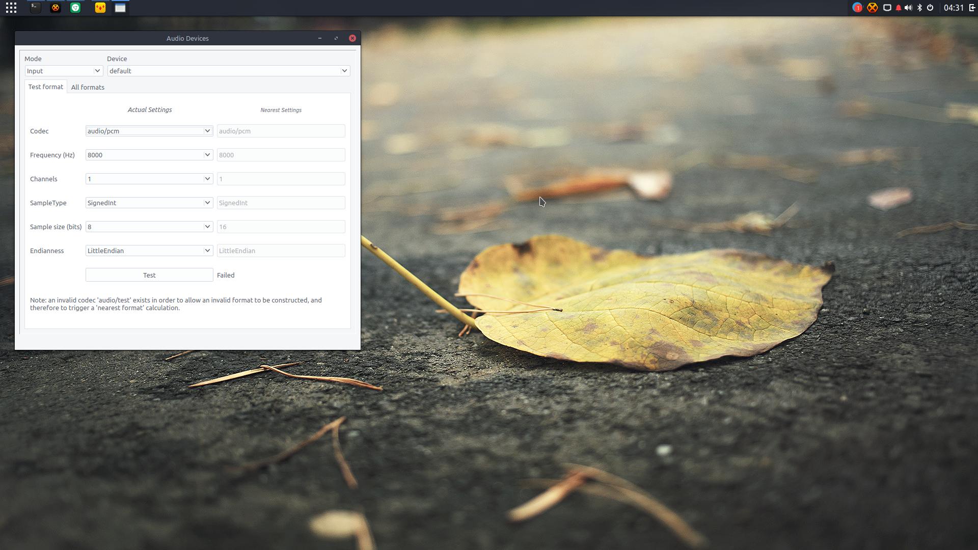This screenshot has height=550, width=978.
Task: Click the Test button
Action: tap(149, 275)
